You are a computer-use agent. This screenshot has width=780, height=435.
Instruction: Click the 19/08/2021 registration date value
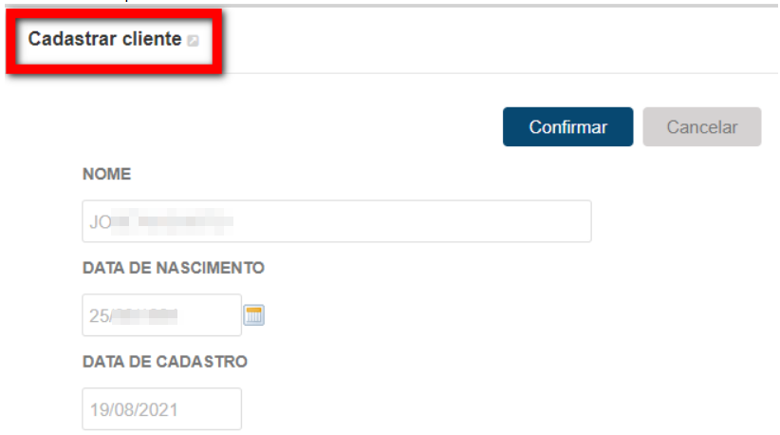click(x=133, y=409)
